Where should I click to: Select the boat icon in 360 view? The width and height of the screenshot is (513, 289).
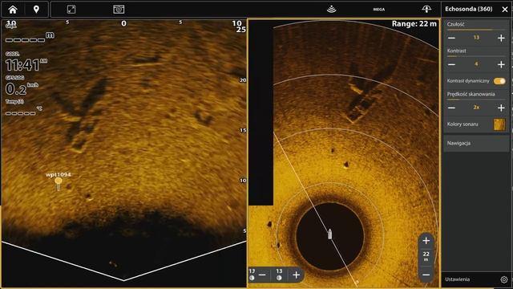[329, 234]
